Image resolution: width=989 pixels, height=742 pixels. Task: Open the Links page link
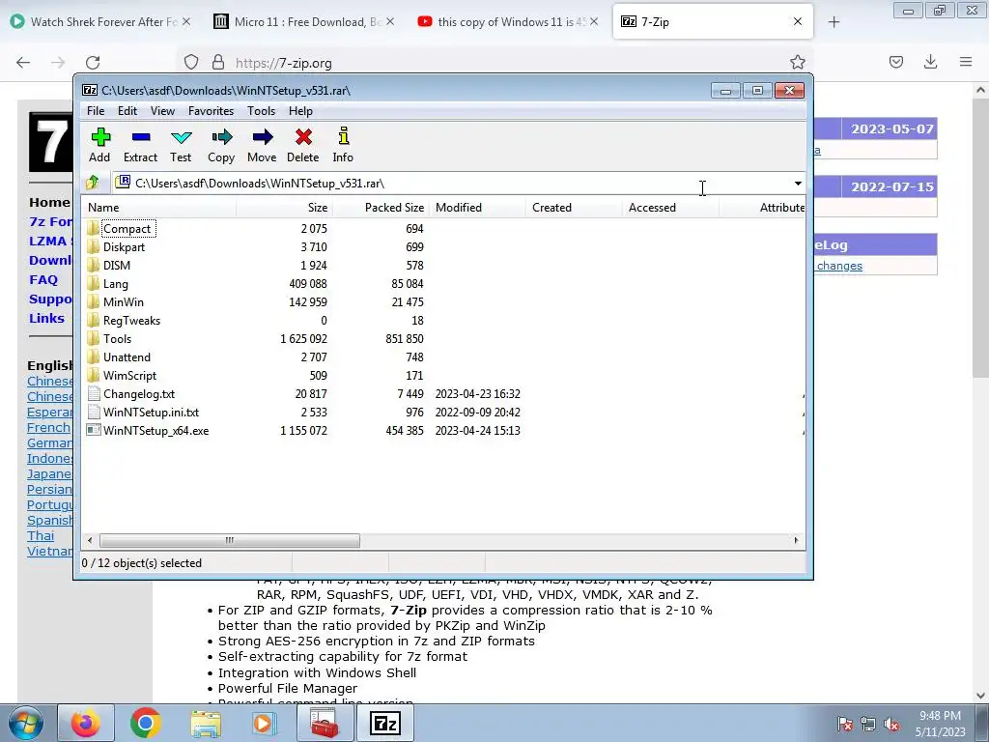(x=46, y=318)
